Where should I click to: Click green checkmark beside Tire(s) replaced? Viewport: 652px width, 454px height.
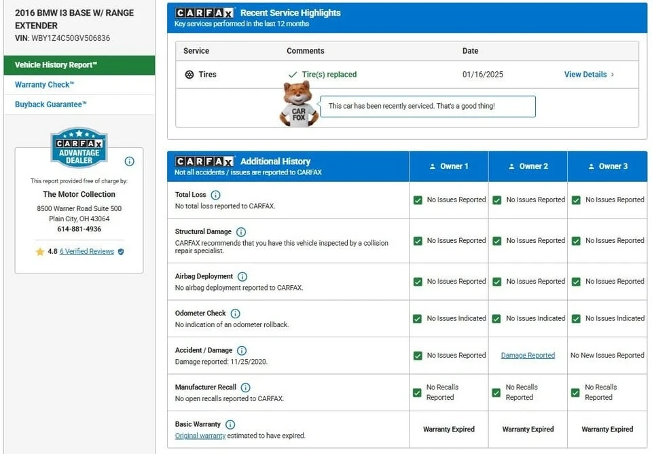(293, 75)
